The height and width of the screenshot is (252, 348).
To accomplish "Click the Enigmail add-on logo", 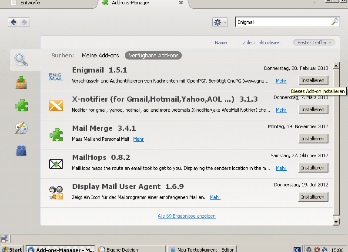I will point(56,77).
